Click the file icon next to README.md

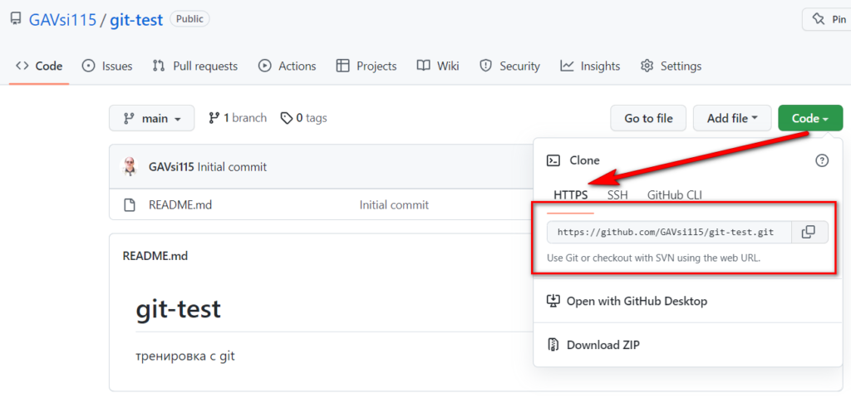129,205
